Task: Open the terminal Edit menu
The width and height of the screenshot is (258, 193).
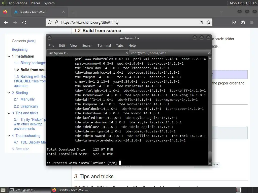Action: click(62, 45)
